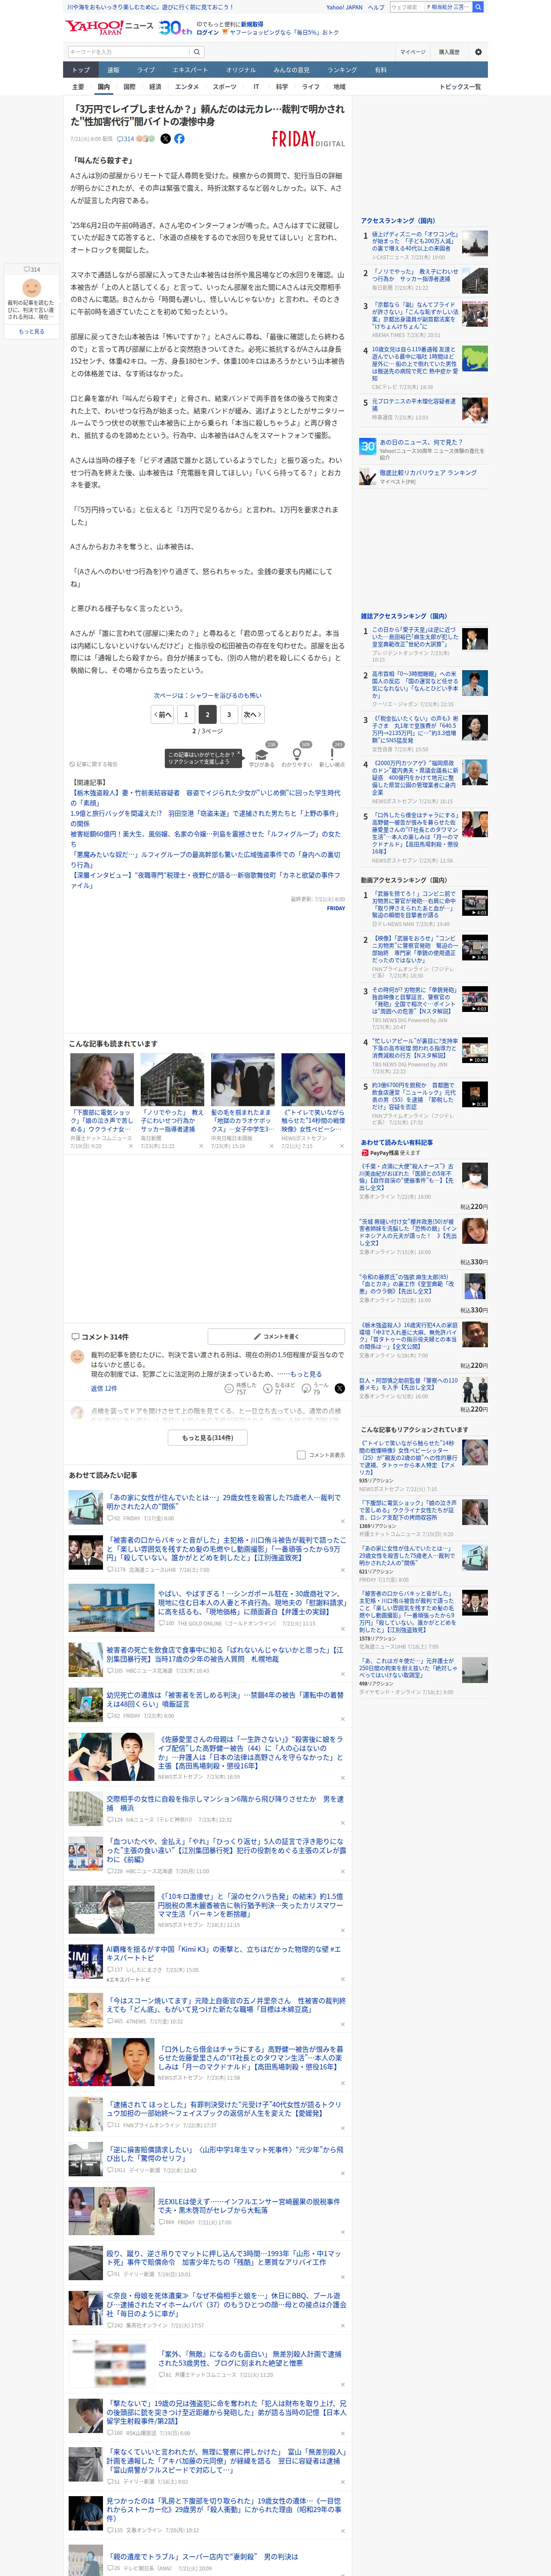Expand first comment with もっと見る link

pos(306,1374)
